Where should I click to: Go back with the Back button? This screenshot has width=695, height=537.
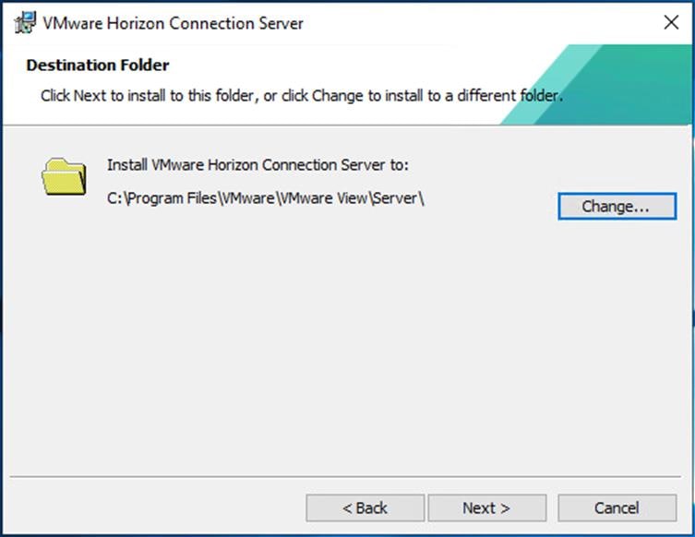pyautogui.click(x=365, y=507)
